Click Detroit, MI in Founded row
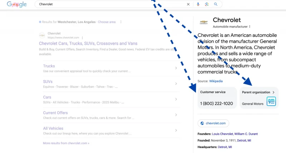This screenshot has width=286, height=153. tap(244, 140)
